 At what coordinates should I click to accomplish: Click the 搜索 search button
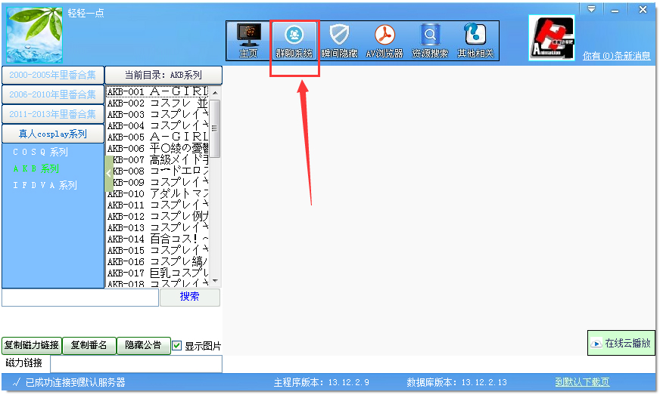pos(190,297)
